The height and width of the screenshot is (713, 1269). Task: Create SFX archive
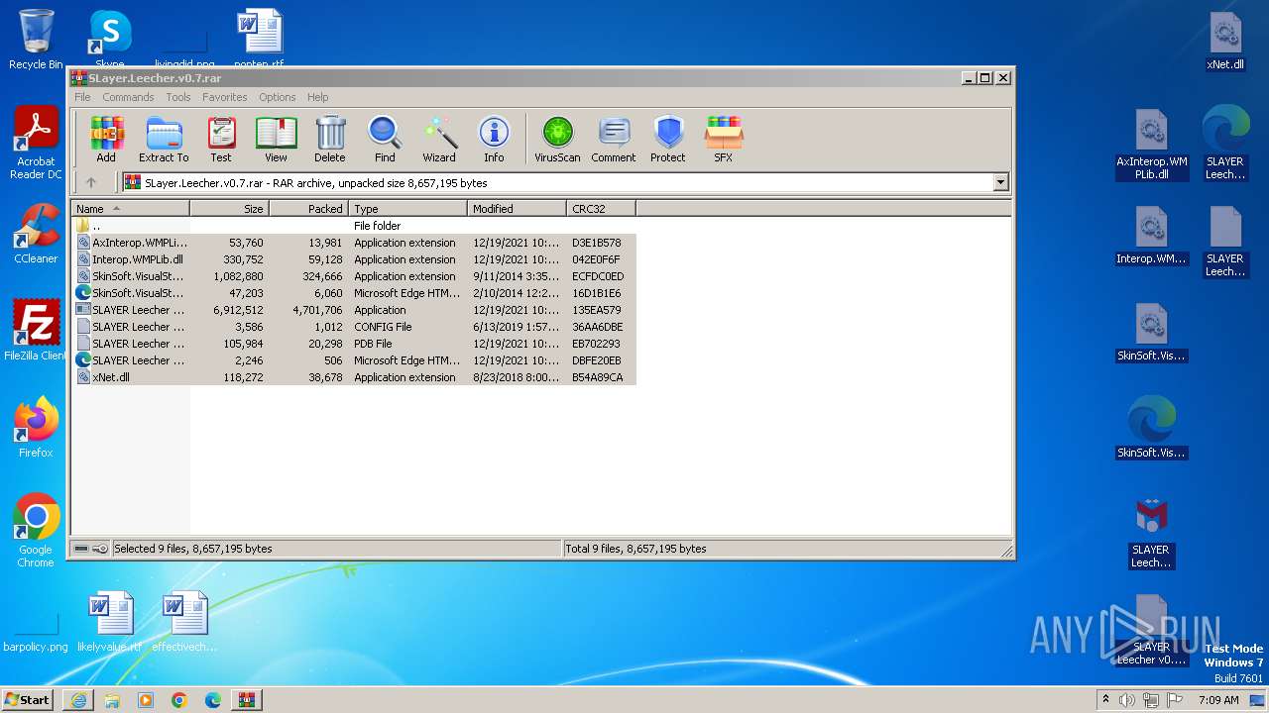tap(724, 139)
